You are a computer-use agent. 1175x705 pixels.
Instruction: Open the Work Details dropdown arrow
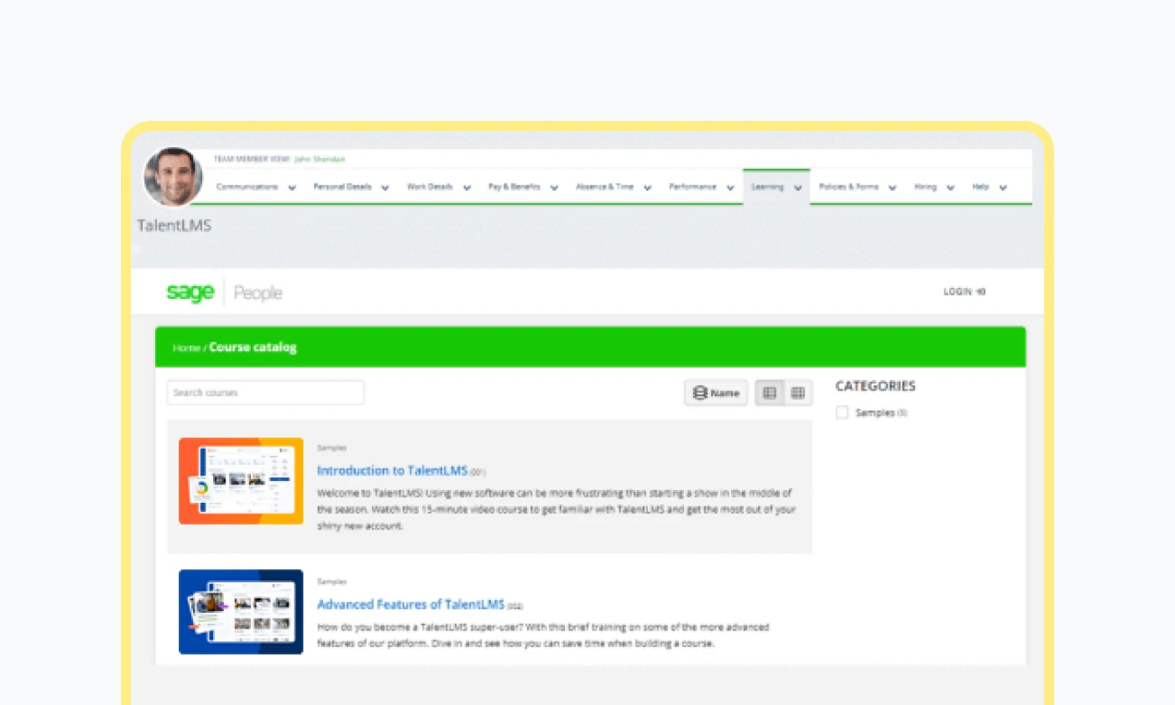point(467,188)
